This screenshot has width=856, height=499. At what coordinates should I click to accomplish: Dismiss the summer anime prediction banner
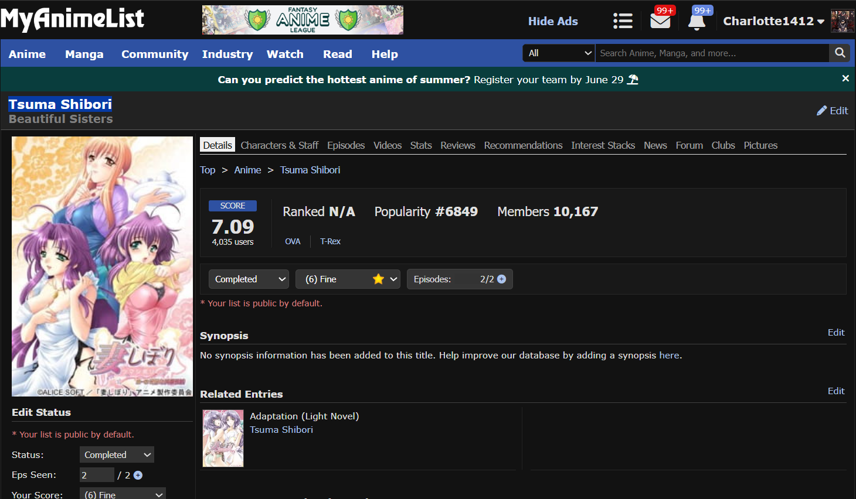click(845, 78)
